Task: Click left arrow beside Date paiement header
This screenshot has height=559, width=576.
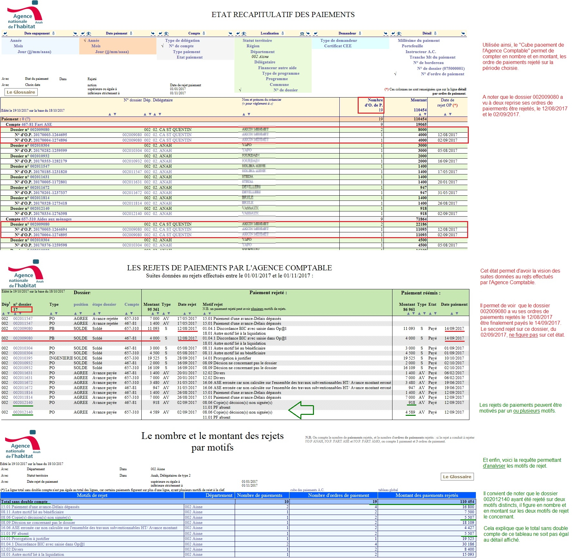Action: pyautogui.click(x=83, y=33)
